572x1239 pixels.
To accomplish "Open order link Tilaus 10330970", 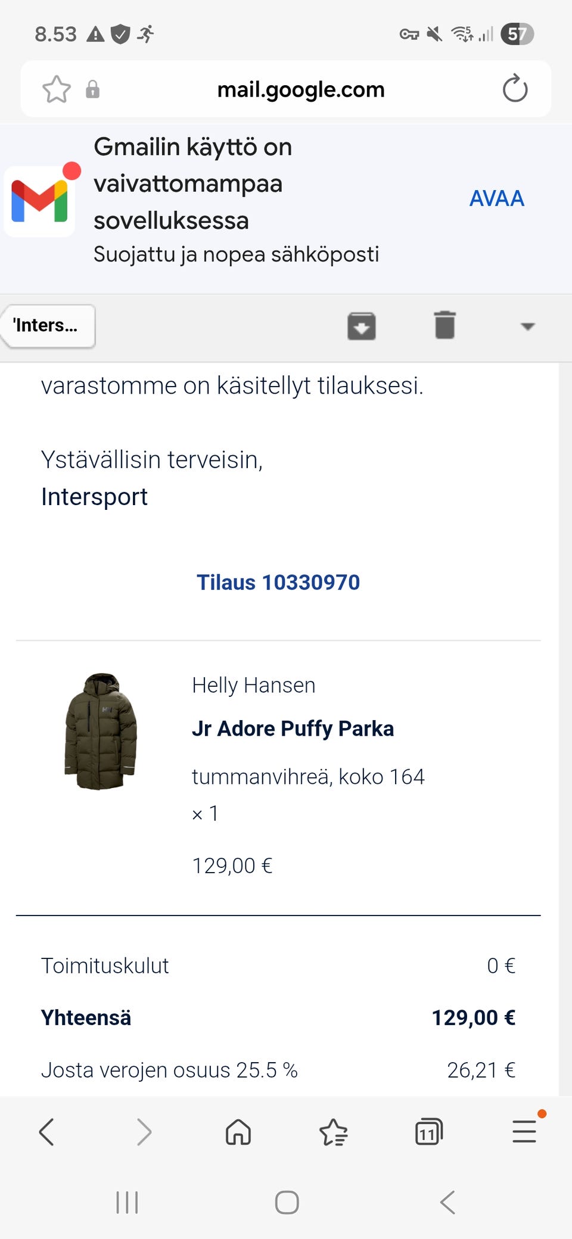I will pos(278,583).
